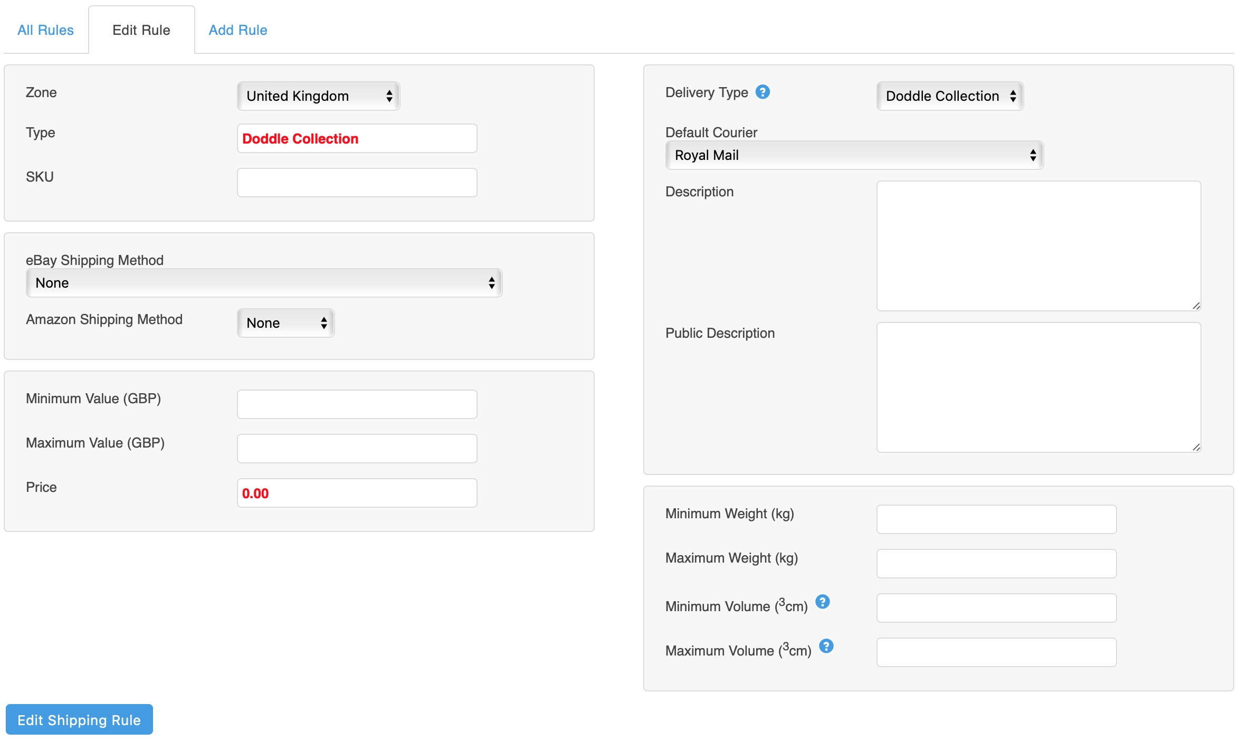Click inside the Description text area
Image resolution: width=1239 pixels, height=741 pixels.
click(1038, 245)
